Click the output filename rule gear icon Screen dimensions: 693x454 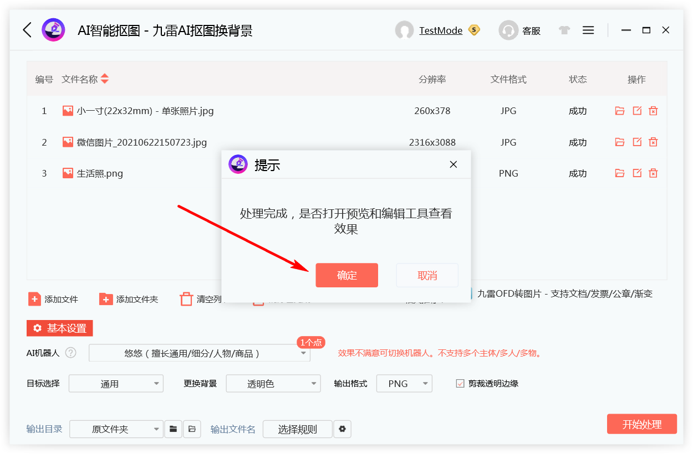(342, 429)
